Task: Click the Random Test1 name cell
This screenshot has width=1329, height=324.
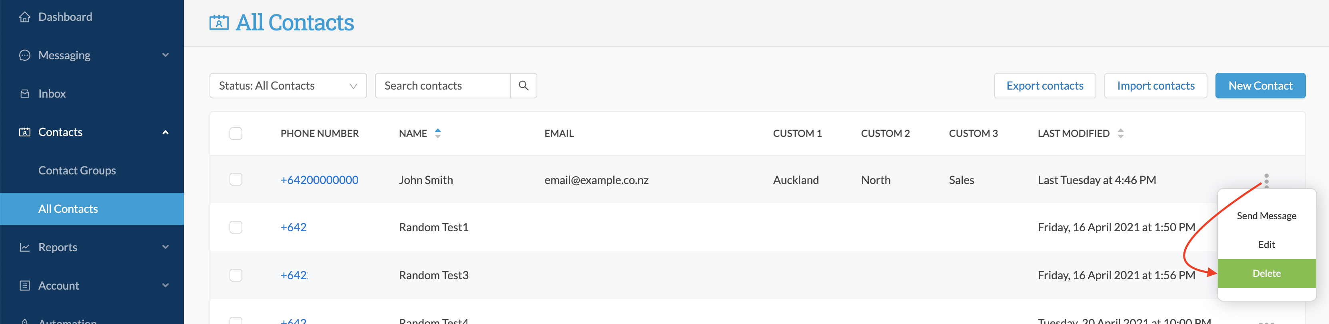Action: coord(433,227)
